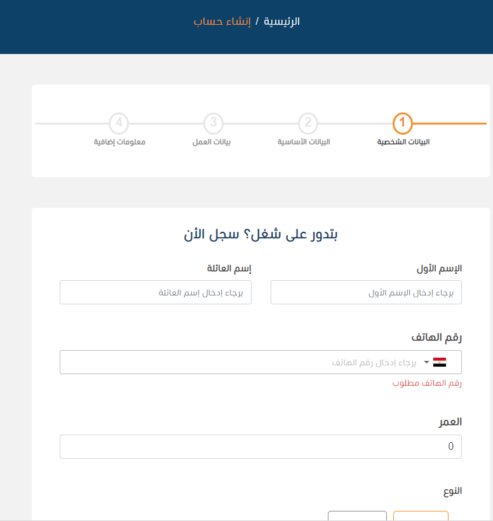
Task: Choose the orange-outlined gender option
Action: point(421,515)
